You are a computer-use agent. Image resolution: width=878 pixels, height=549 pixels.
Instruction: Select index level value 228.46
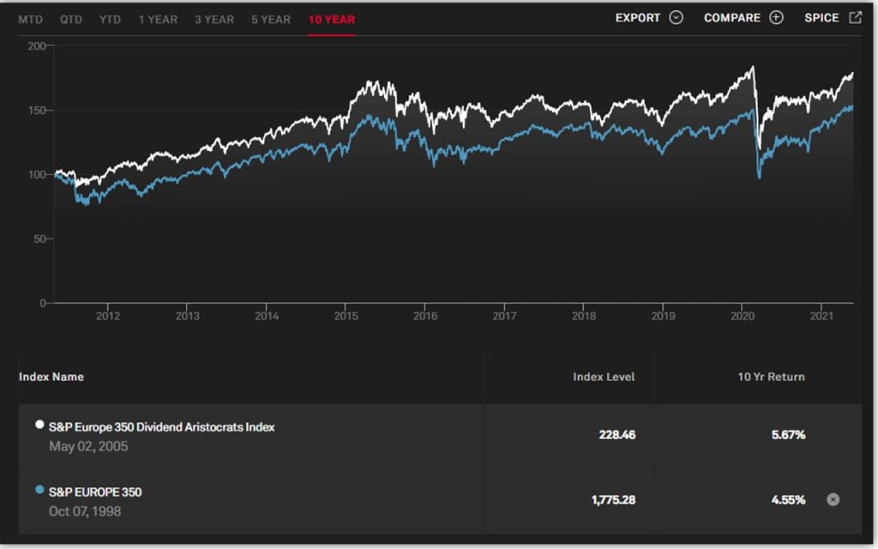[x=617, y=435]
